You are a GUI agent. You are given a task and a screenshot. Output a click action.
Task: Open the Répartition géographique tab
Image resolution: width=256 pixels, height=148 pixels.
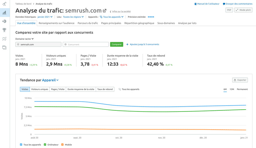tap(139, 23)
